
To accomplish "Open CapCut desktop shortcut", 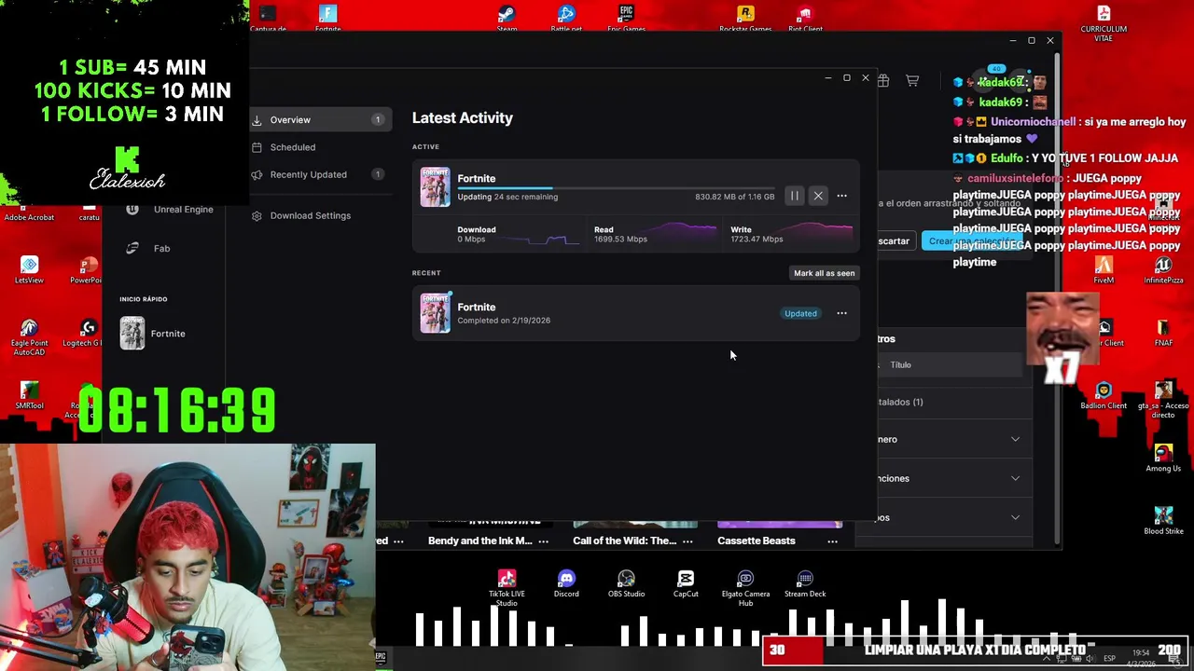I will pyautogui.click(x=686, y=583).
